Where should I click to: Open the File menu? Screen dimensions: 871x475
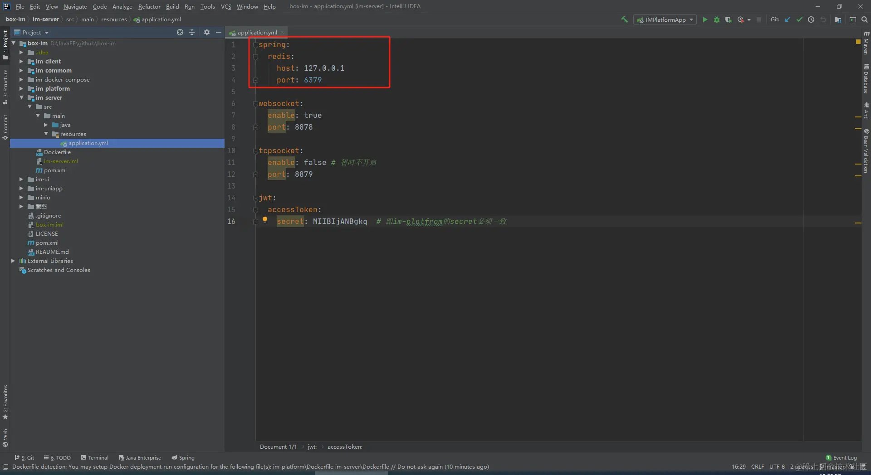20,6
